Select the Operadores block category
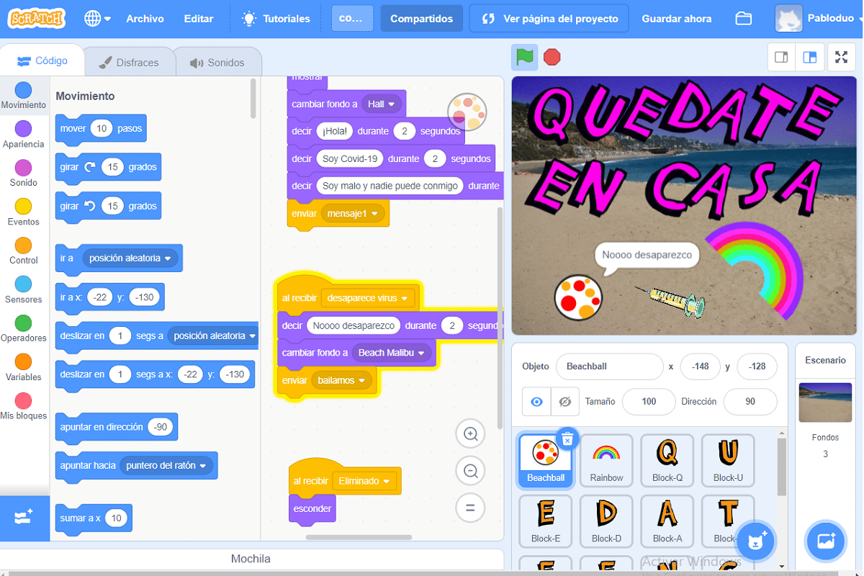The width and height of the screenshot is (864, 576). click(23, 328)
